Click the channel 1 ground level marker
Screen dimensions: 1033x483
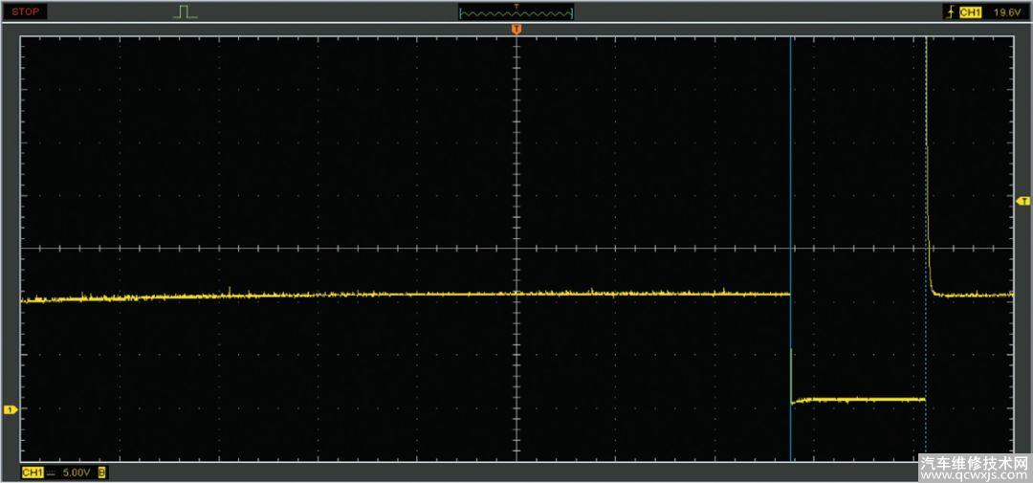point(11,409)
